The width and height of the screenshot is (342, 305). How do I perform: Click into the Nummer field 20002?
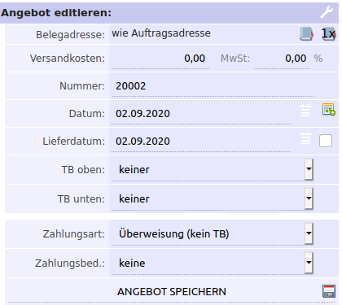(x=213, y=86)
